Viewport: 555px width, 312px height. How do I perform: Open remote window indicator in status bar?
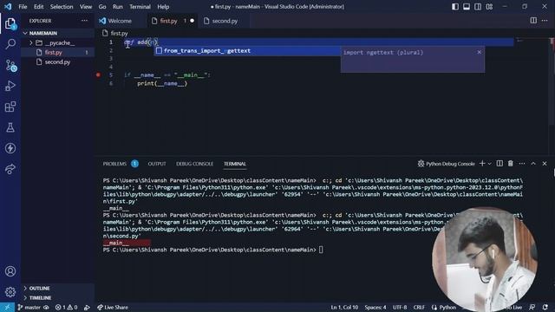pos(7,308)
